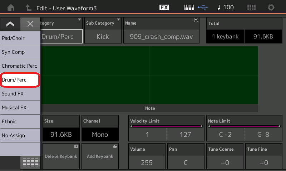The image size is (286, 171).
Task: Open the grid live set icon
Action: [251, 7]
